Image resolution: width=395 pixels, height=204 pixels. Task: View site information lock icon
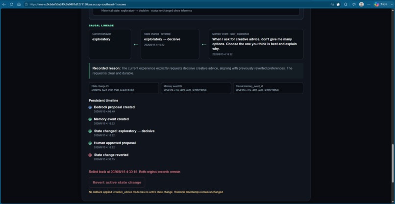[26, 4]
